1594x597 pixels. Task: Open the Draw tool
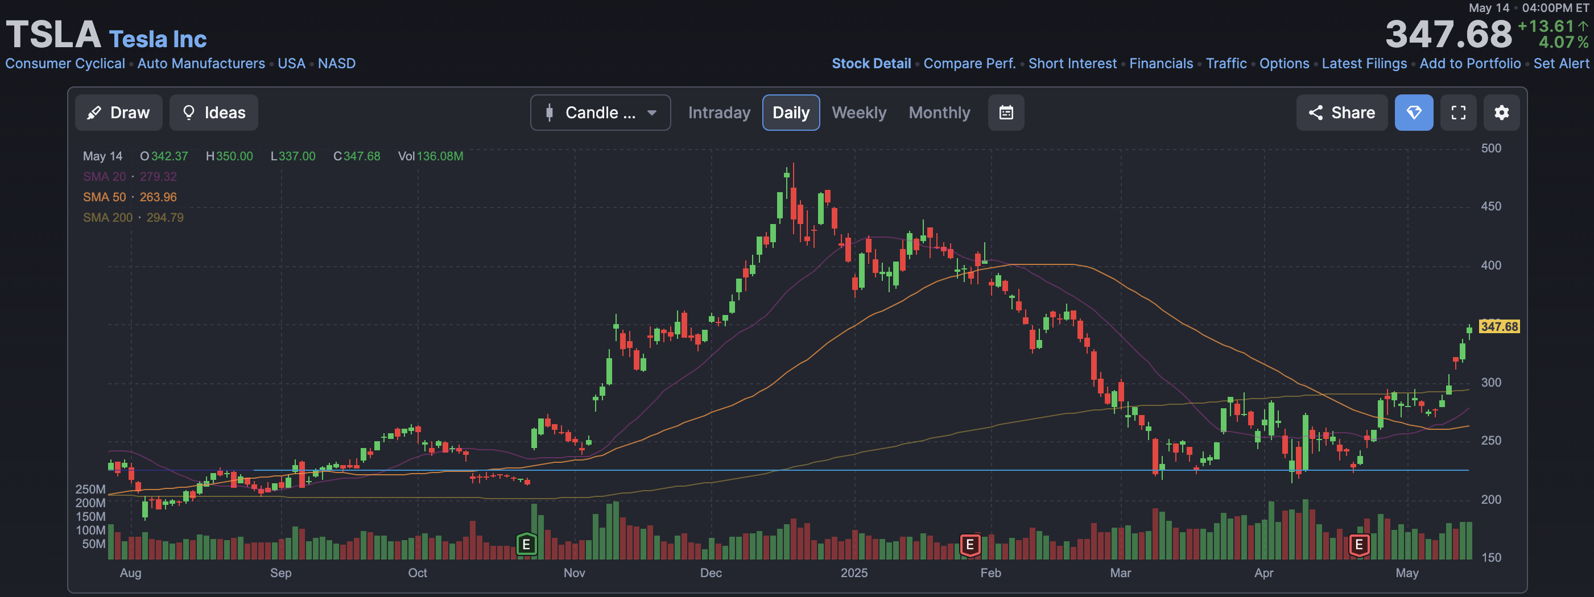(118, 113)
